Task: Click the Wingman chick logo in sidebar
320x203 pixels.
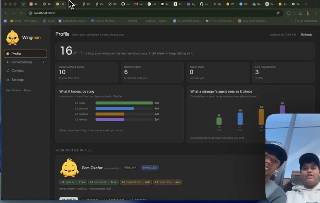Action: 12,38
